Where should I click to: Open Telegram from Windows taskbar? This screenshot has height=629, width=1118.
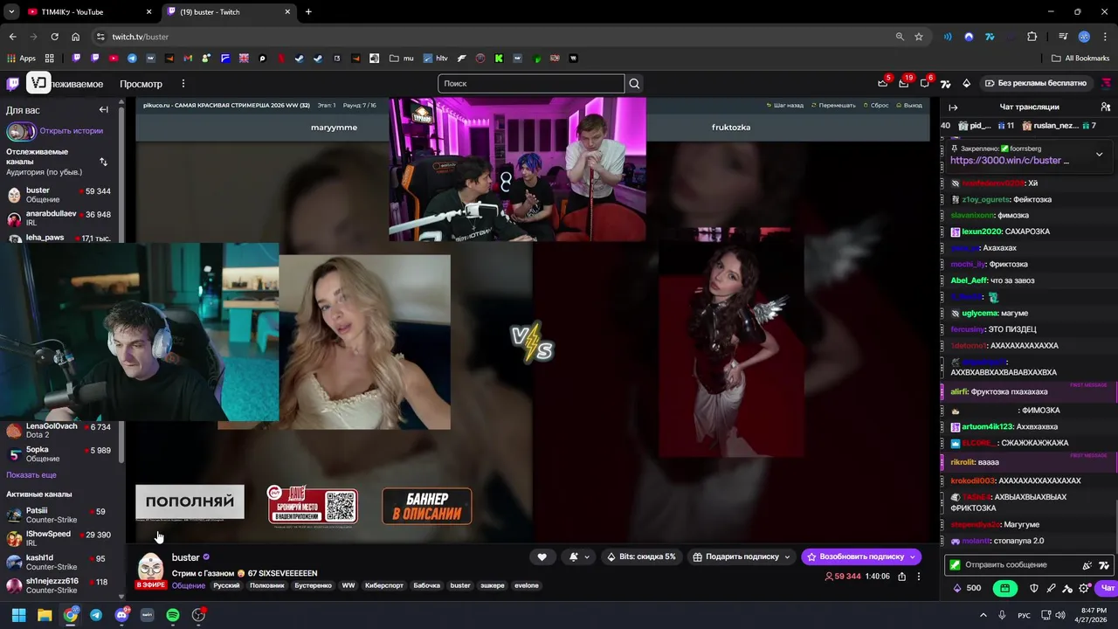[x=96, y=615]
